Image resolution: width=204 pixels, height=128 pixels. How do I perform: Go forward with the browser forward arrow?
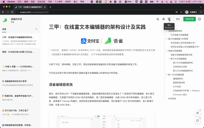[x=8, y=12]
